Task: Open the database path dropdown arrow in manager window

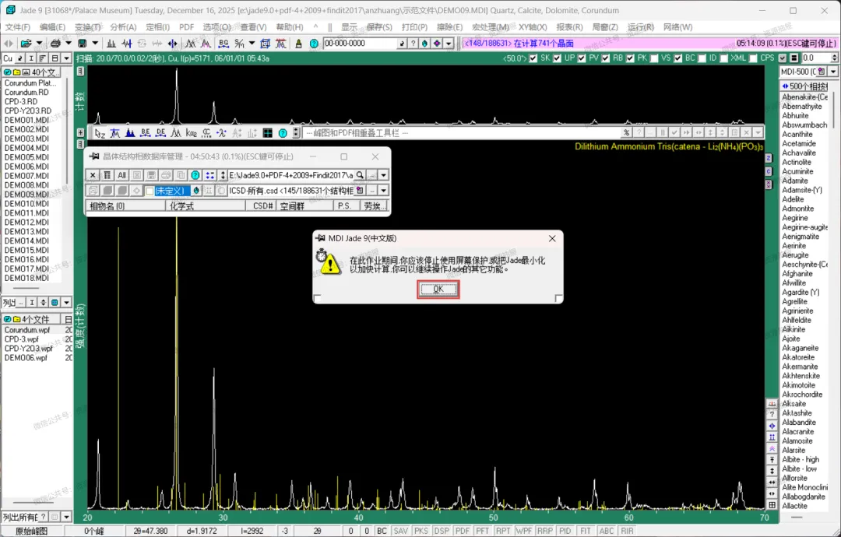Action: [383, 175]
